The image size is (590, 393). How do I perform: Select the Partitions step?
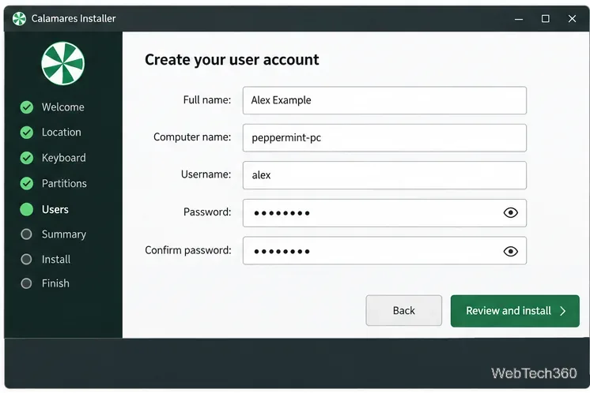pos(64,184)
